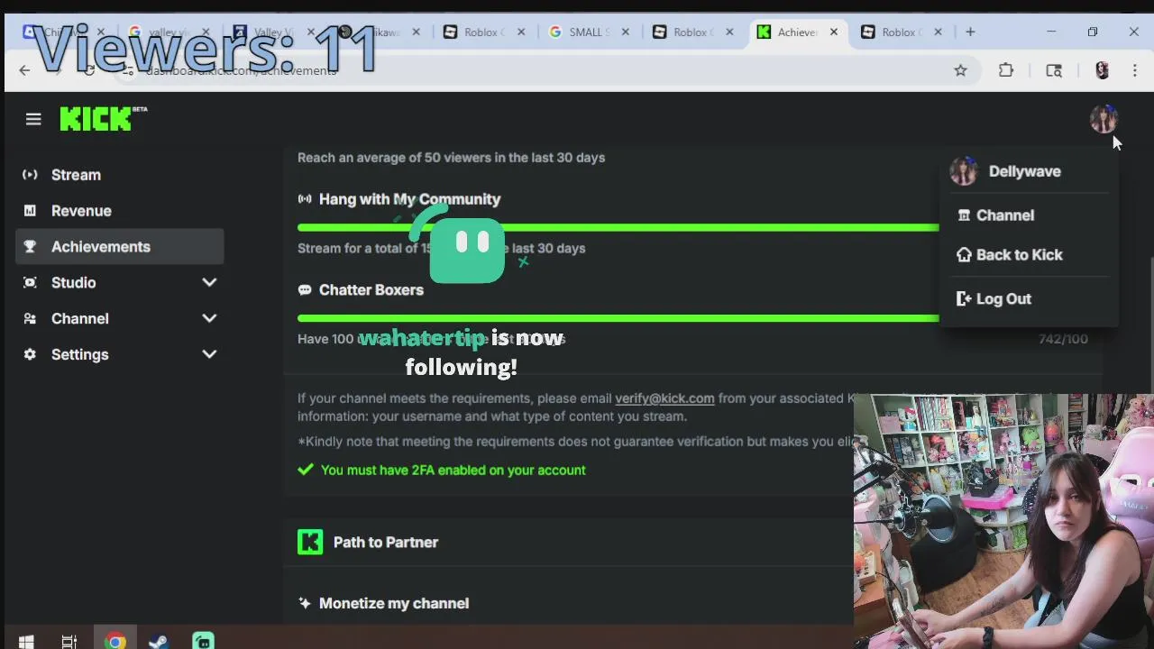Screen dimensions: 1154x649
Task: Open Task View on taskbar
Action: (x=69, y=641)
